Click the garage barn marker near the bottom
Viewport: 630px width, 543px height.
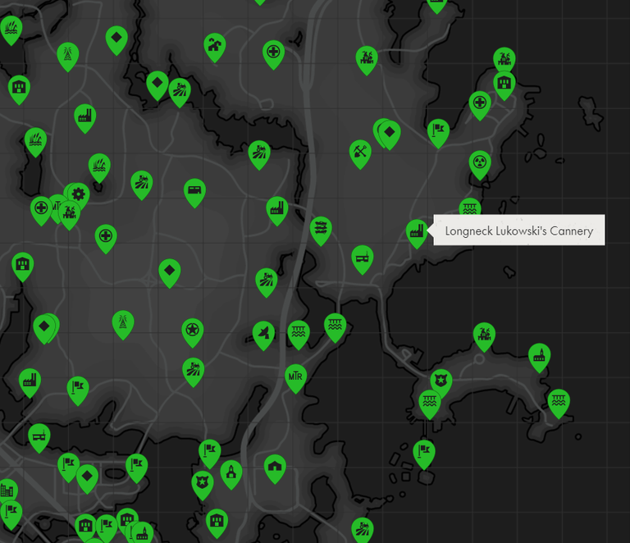(x=275, y=468)
